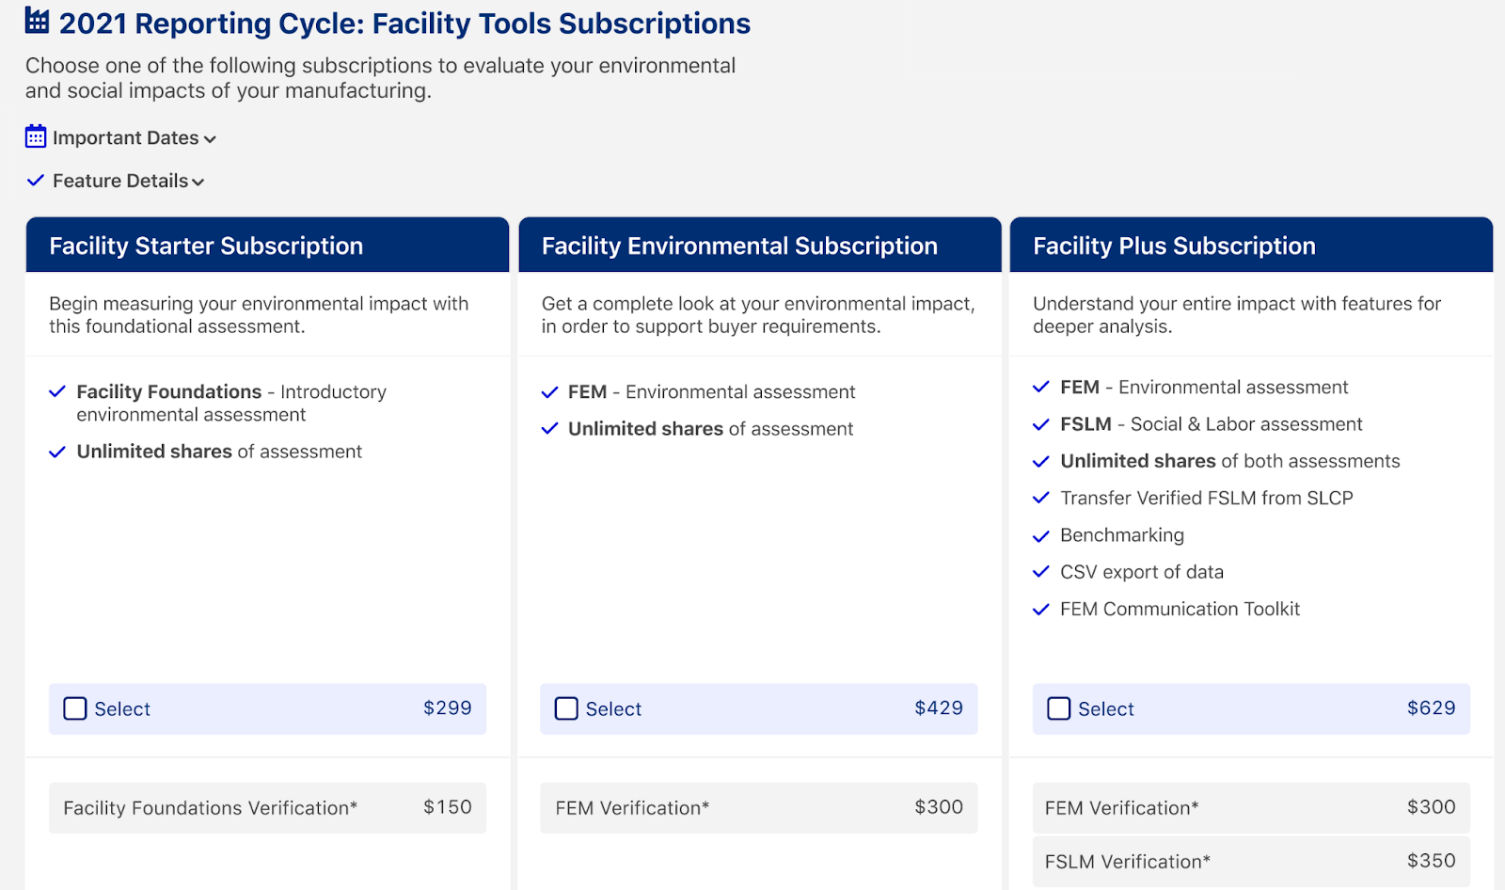Viewport: 1505px width, 890px height.
Task: Check the Select box for Starter Subscription $299
Action: (75, 708)
